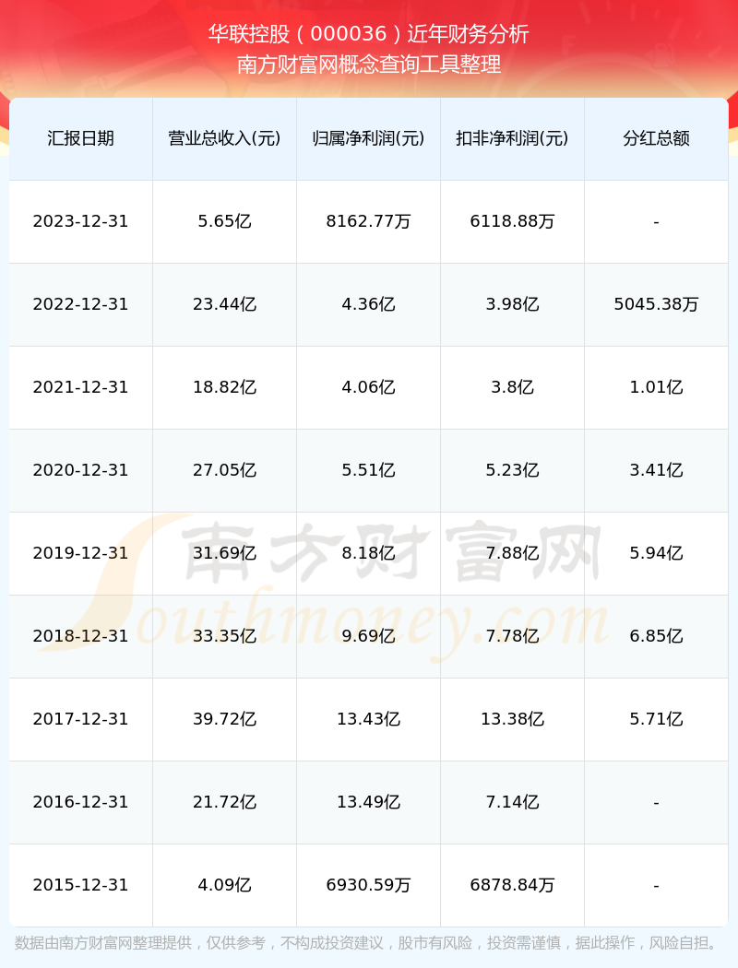Select the 8.18亿 net profit cell
The image size is (738, 968).
[369, 553]
